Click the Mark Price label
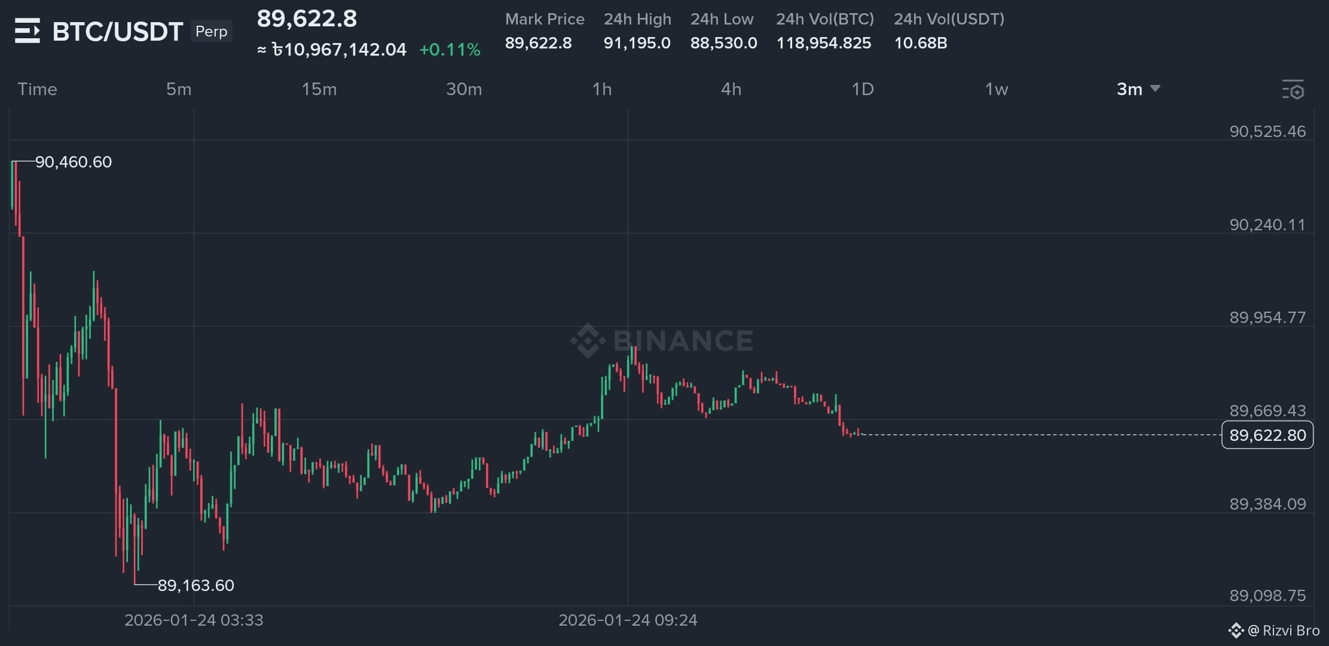The height and width of the screenshot is (646, 1329). [545, 19]
